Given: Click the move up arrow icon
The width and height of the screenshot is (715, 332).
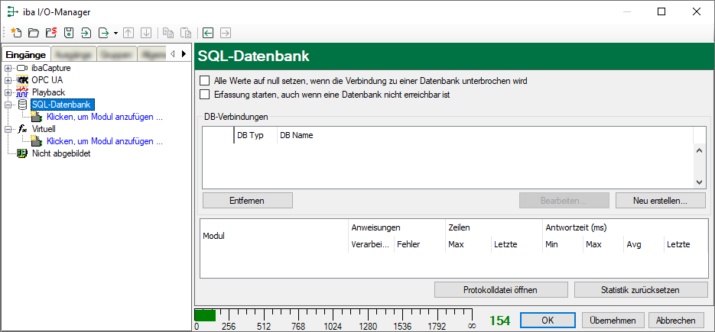Looking at the screenshot, I should point(128,33).
